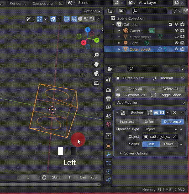Click Viewport Vis button
Screen dimensions: 189x194
(x=133, y=95)
